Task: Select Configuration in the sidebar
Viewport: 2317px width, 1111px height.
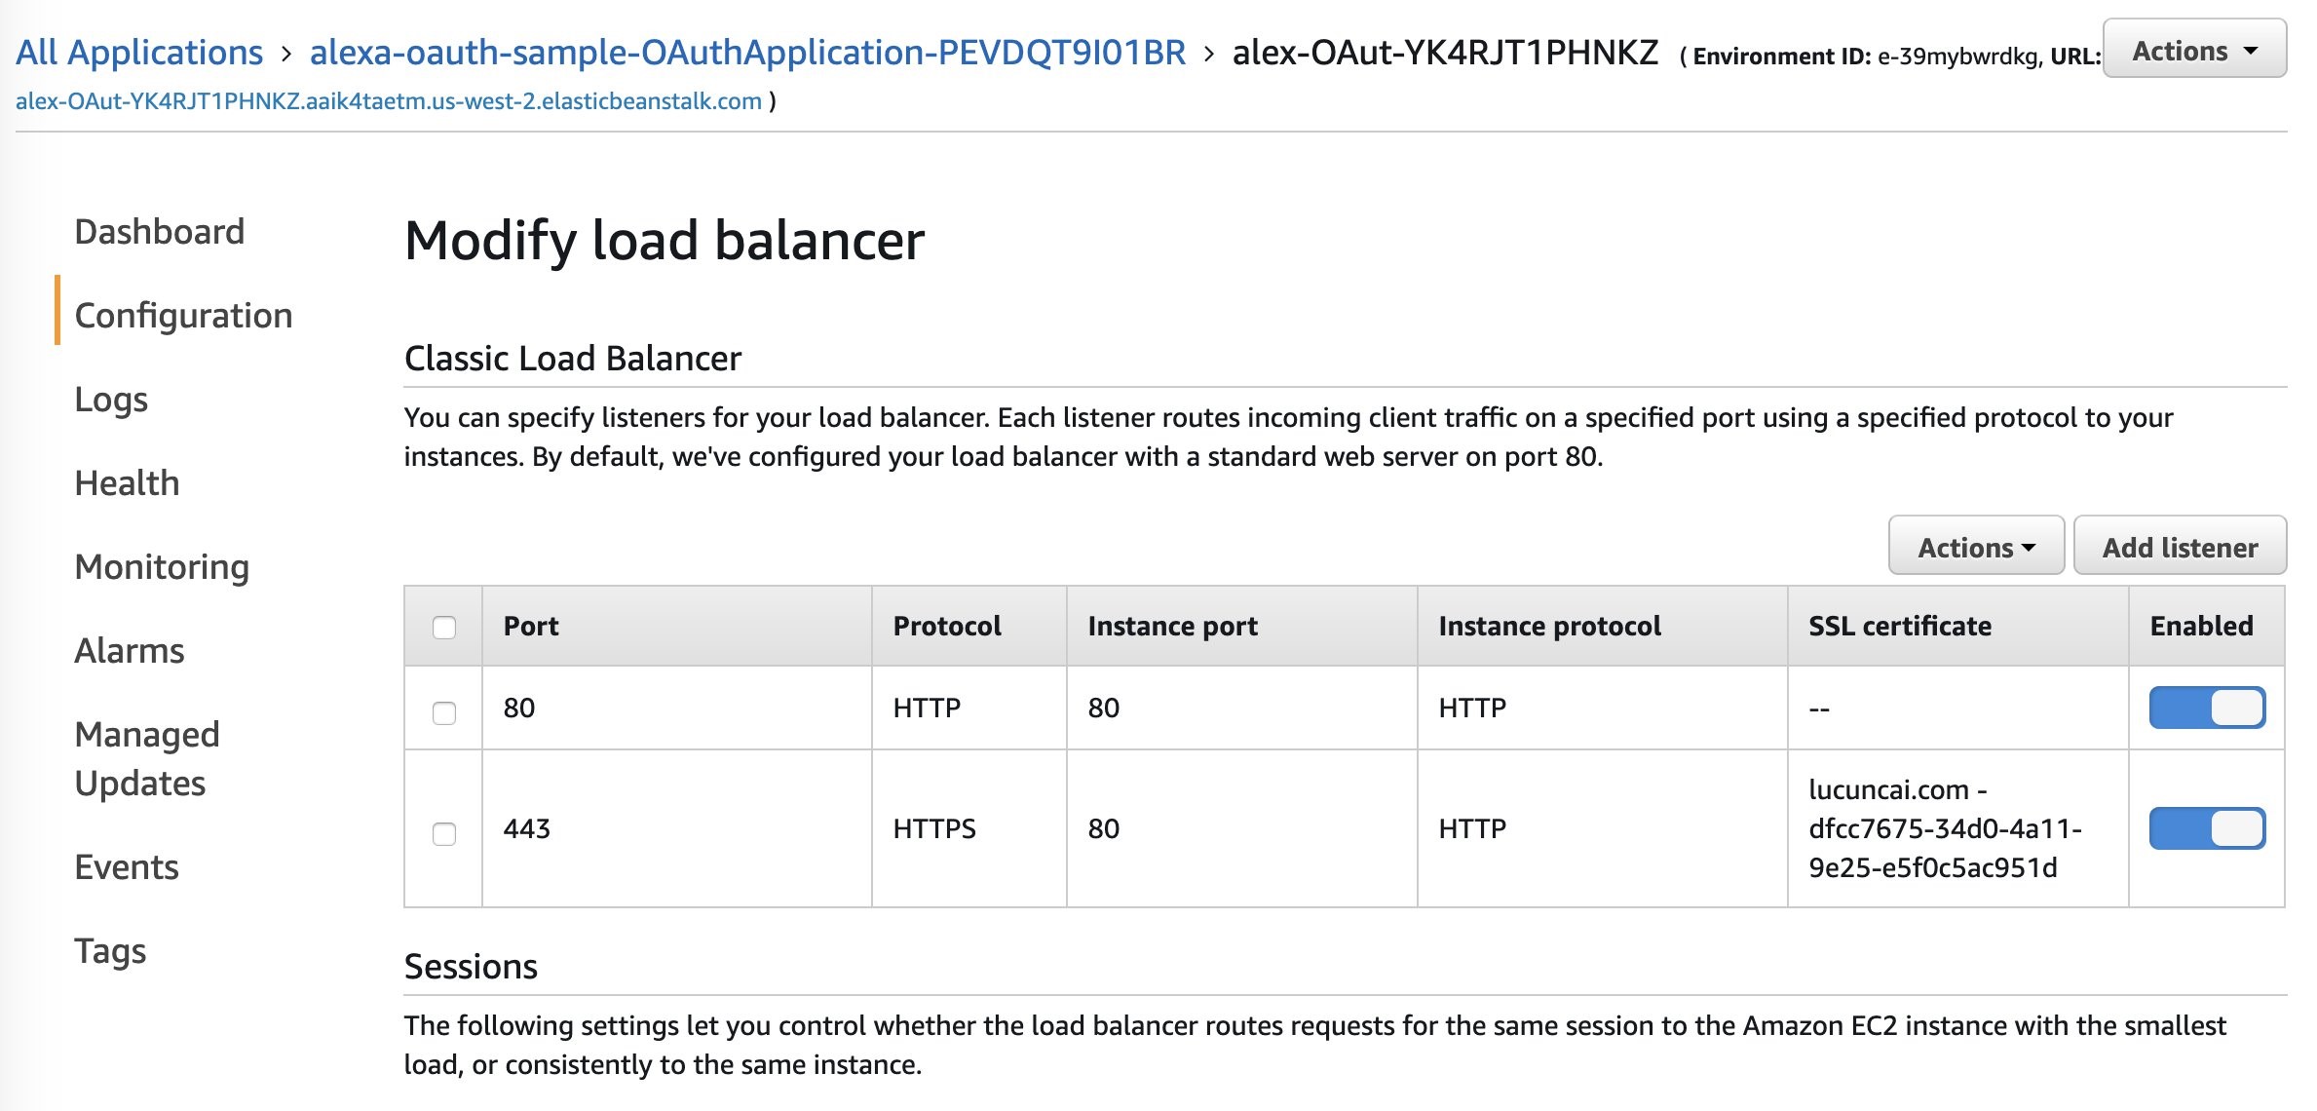Action: click(183, 316)
